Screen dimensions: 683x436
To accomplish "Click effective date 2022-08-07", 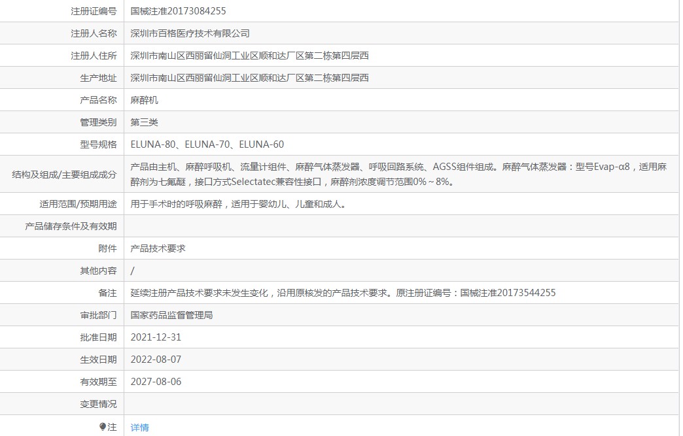I will coord(156,360).
